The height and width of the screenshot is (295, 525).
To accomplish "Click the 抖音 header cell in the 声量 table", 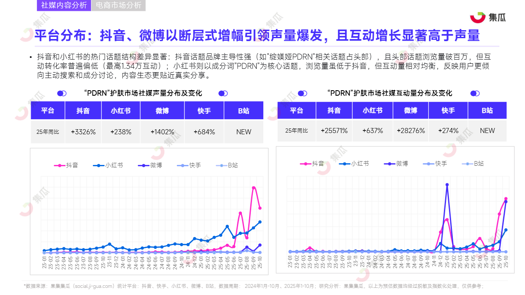I will click(x=83, y=111).
